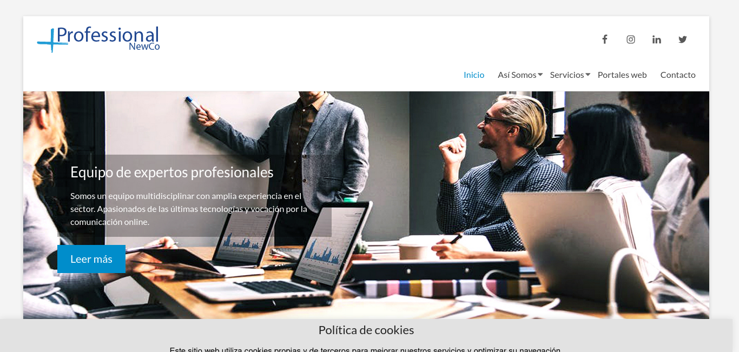Click the paragraph starting Somos un equipo multidisciplinar
739x352 pixels.
[189, 209]
